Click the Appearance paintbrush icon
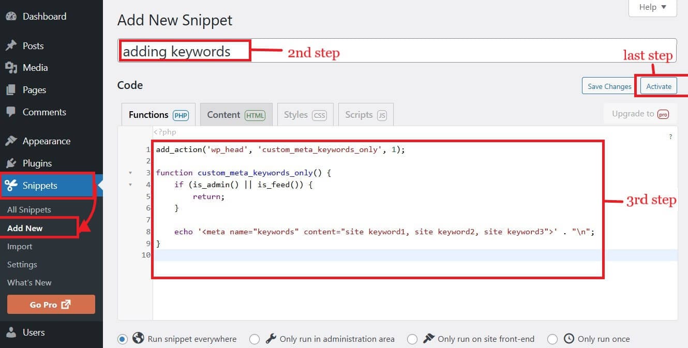 coord(11,141)
